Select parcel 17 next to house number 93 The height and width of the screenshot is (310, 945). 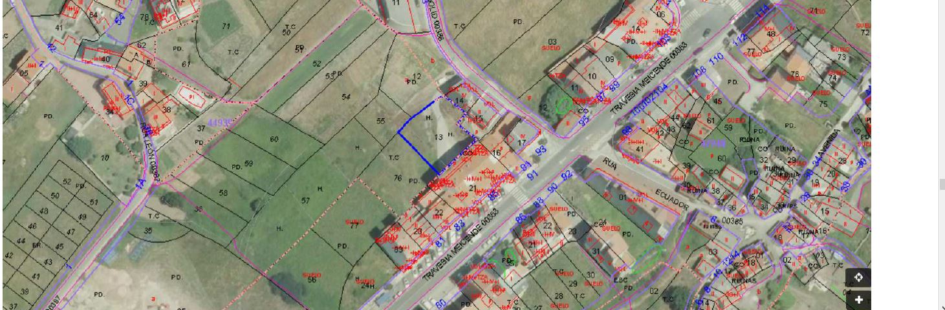pyautogui.click(x=521, y=142)
